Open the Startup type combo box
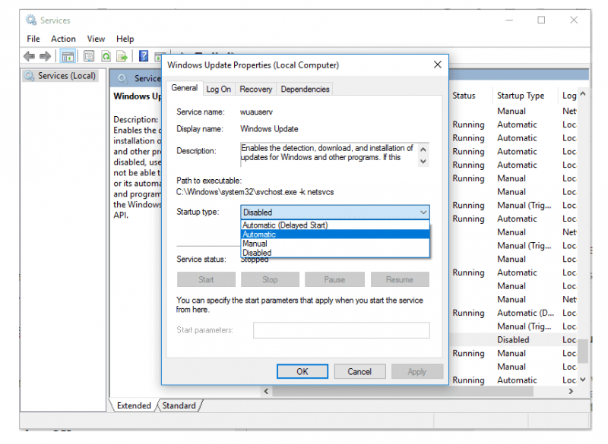 coord(335,212)
